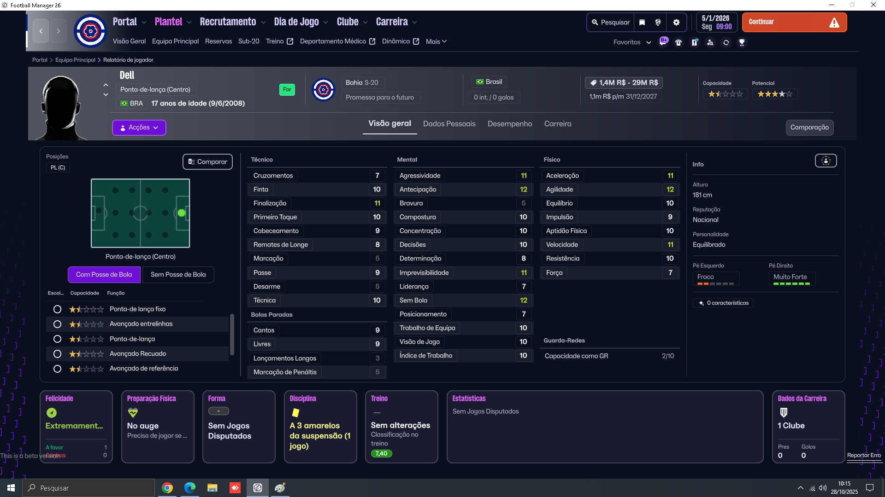Switch to the Desempenho tab

coord(509,124)
